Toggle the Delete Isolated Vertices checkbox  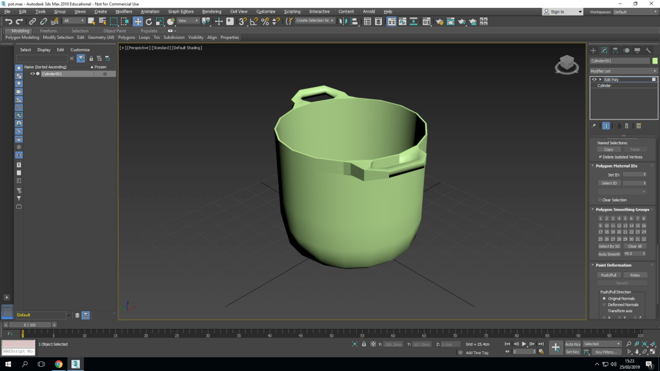point(600,157)
